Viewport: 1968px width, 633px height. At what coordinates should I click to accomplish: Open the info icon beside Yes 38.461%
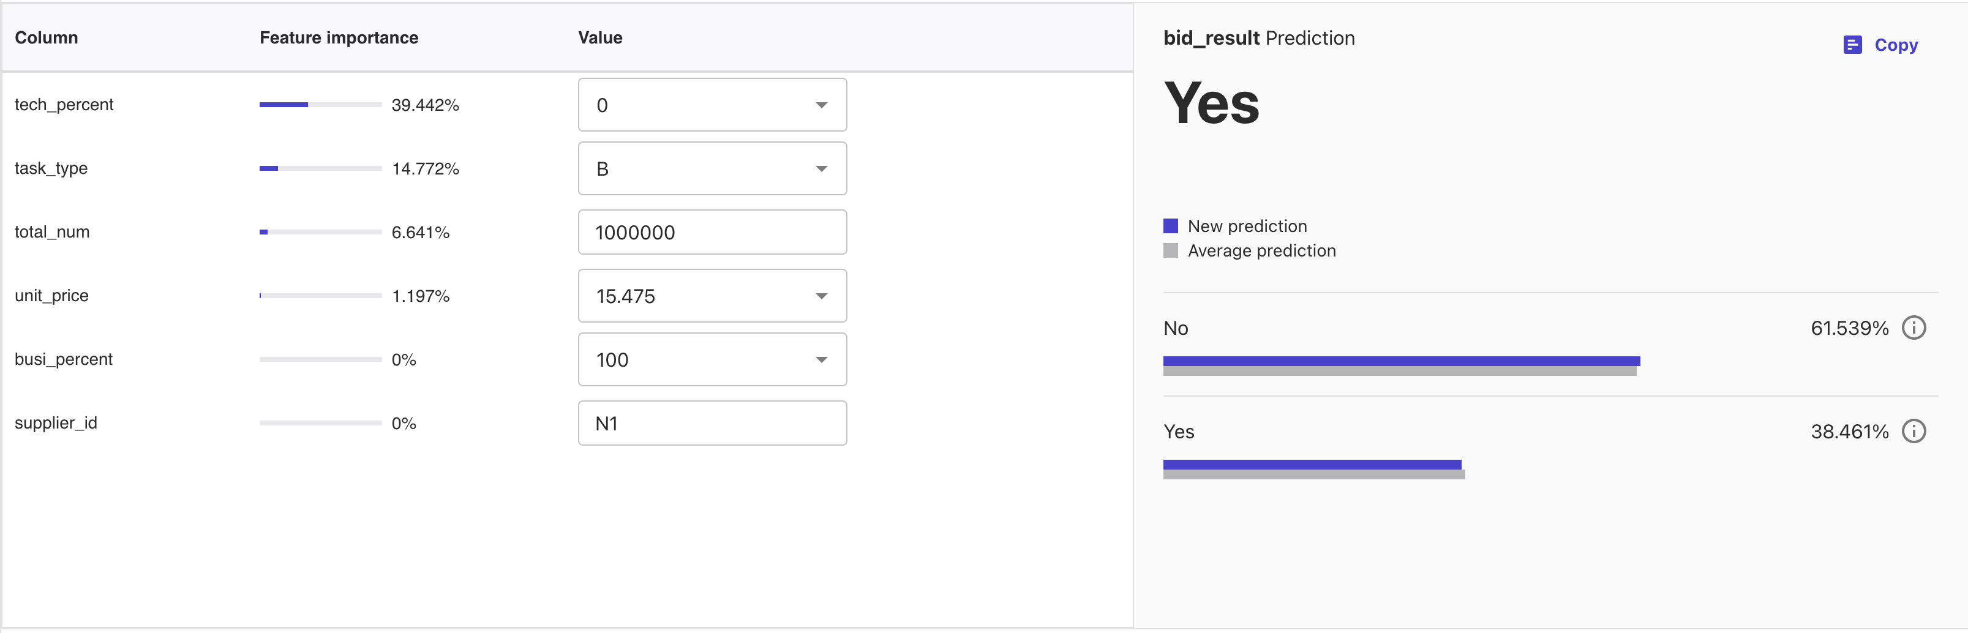(1913, 432)
